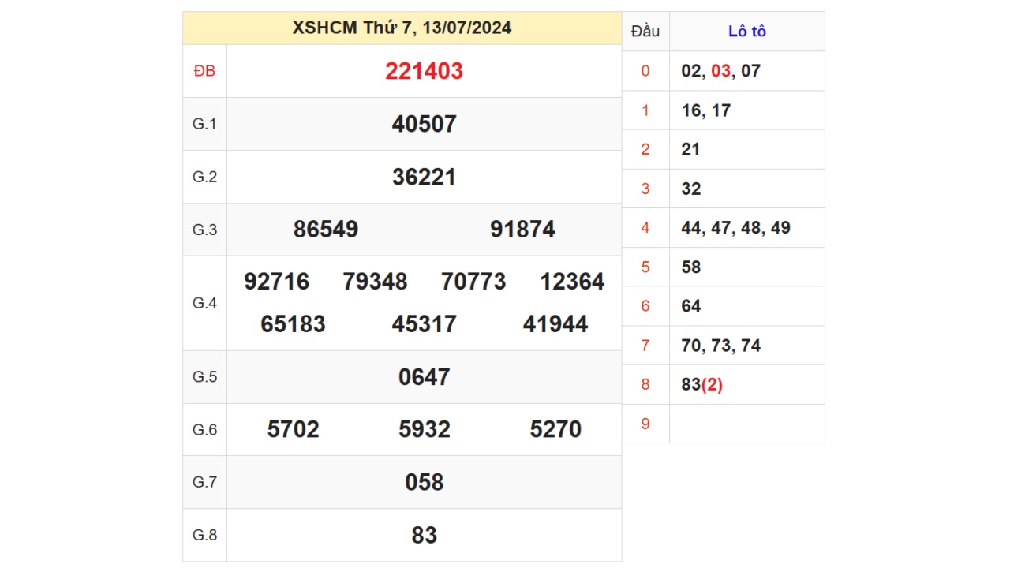Select G.5 result 0647
The image size is (1010, 568).
(424, 377)
